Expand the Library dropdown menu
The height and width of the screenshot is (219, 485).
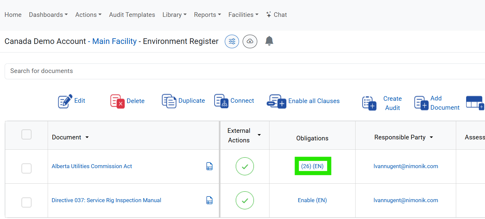pyautogui.click(x=174, y=15)
